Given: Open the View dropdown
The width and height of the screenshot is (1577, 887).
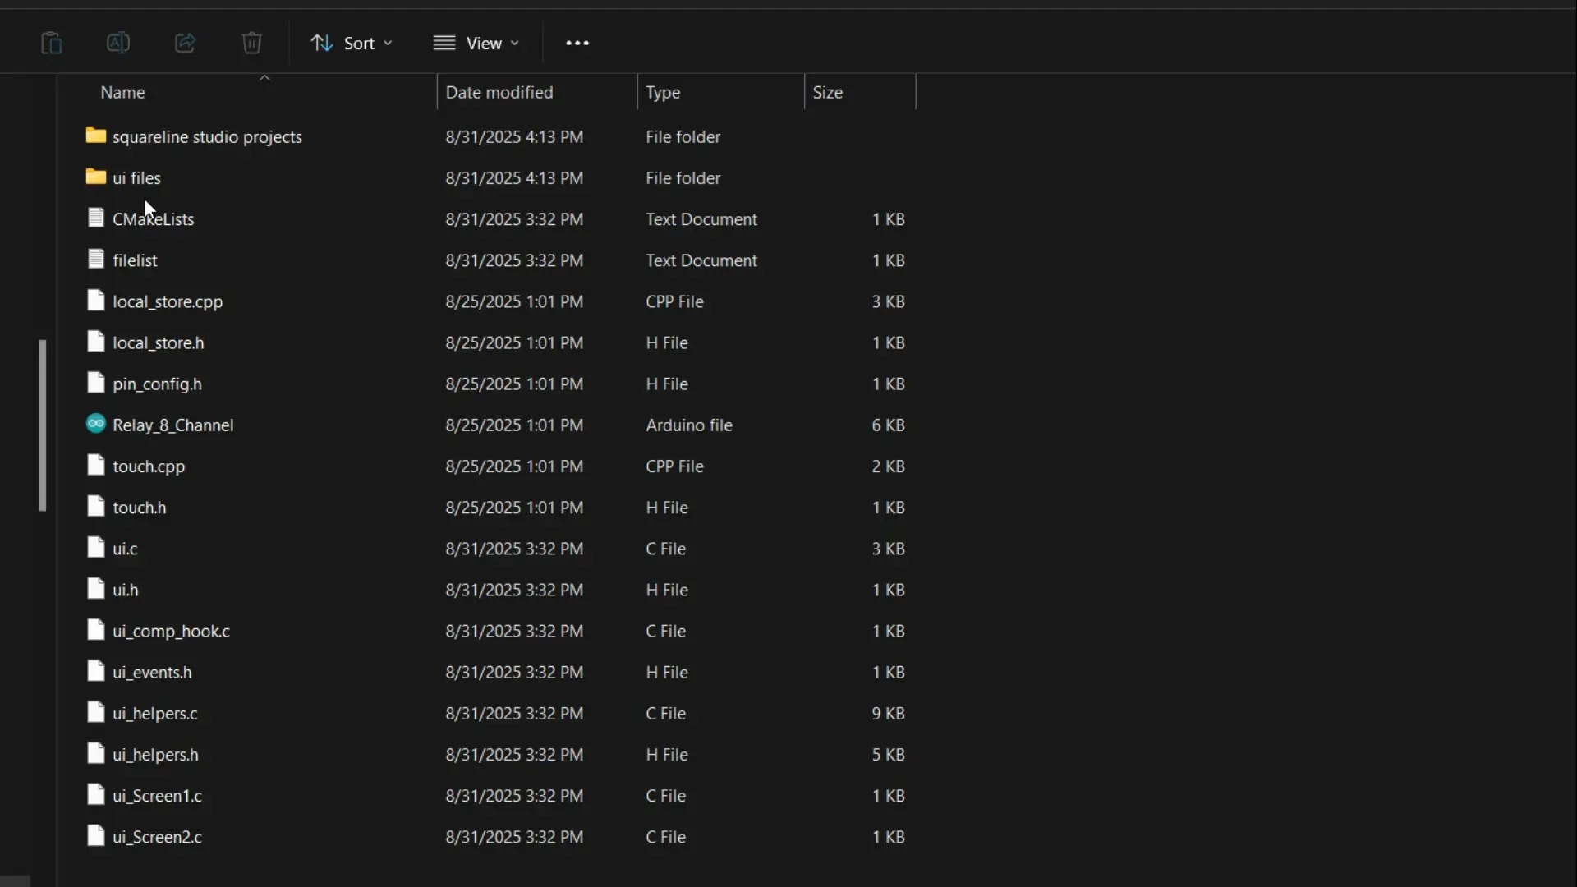Looking at the screenshot, I should click(476, 43).
